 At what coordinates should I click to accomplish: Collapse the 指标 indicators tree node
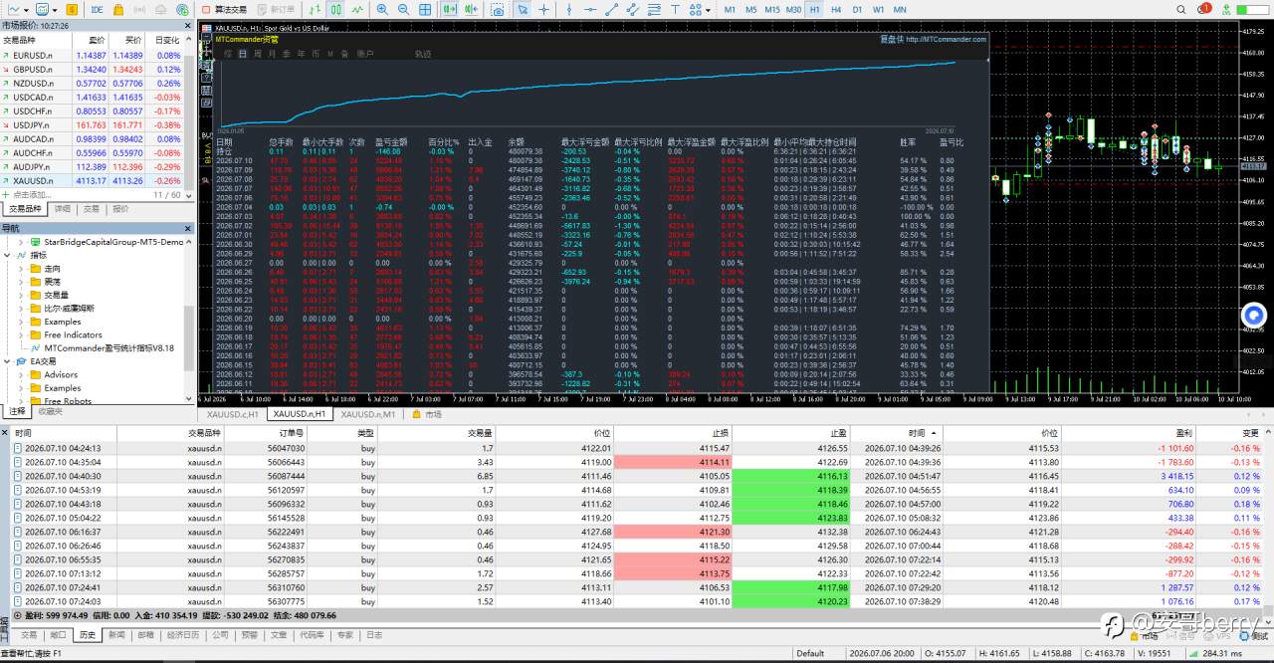pos(8,256)
